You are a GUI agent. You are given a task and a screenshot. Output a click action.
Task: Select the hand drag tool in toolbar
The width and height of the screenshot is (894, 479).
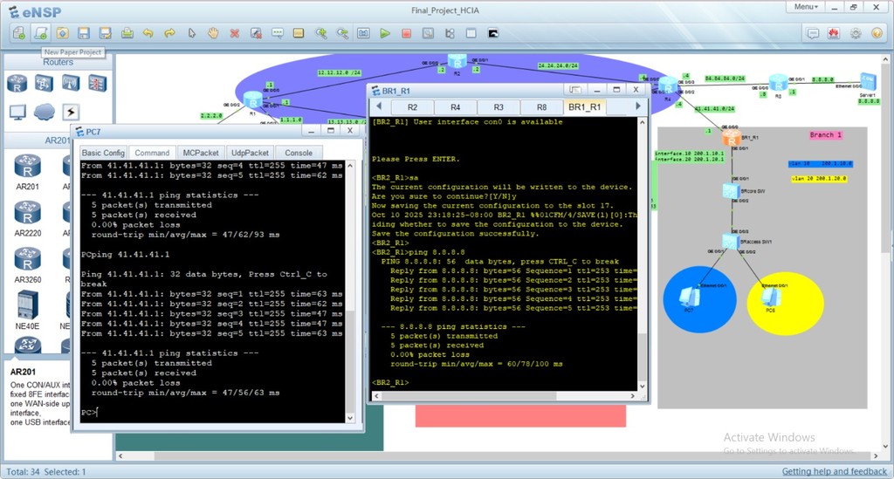coord(213,33)
